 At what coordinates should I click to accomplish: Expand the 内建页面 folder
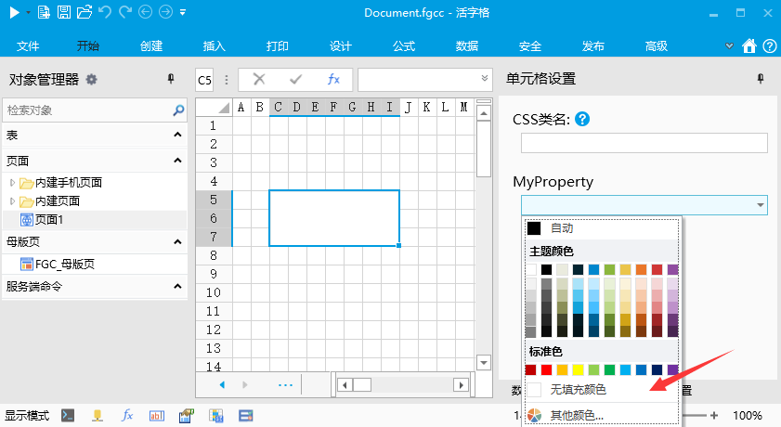pyautogui.click(x=12, y=201)
